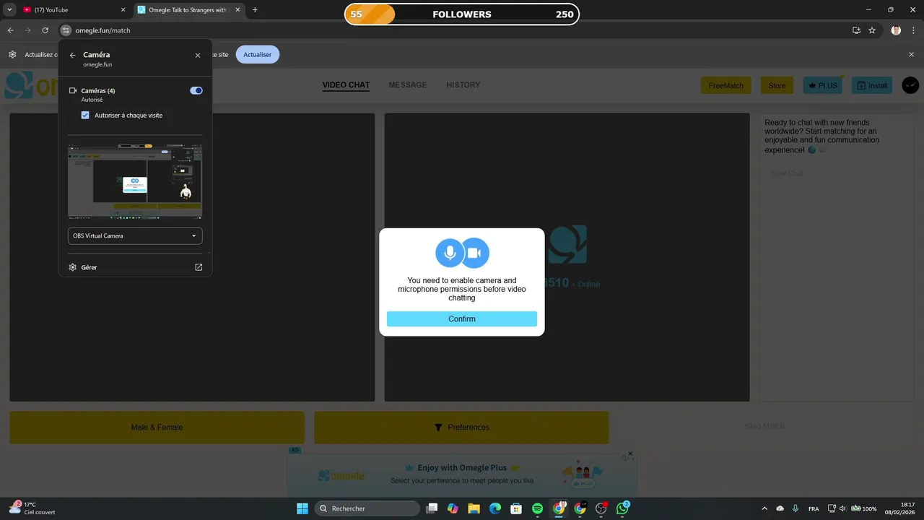Image resolution: width=924 pixels, height=520 pixels.
Task: Bookmark this page with the star icon
Action: tap(872, 30)
